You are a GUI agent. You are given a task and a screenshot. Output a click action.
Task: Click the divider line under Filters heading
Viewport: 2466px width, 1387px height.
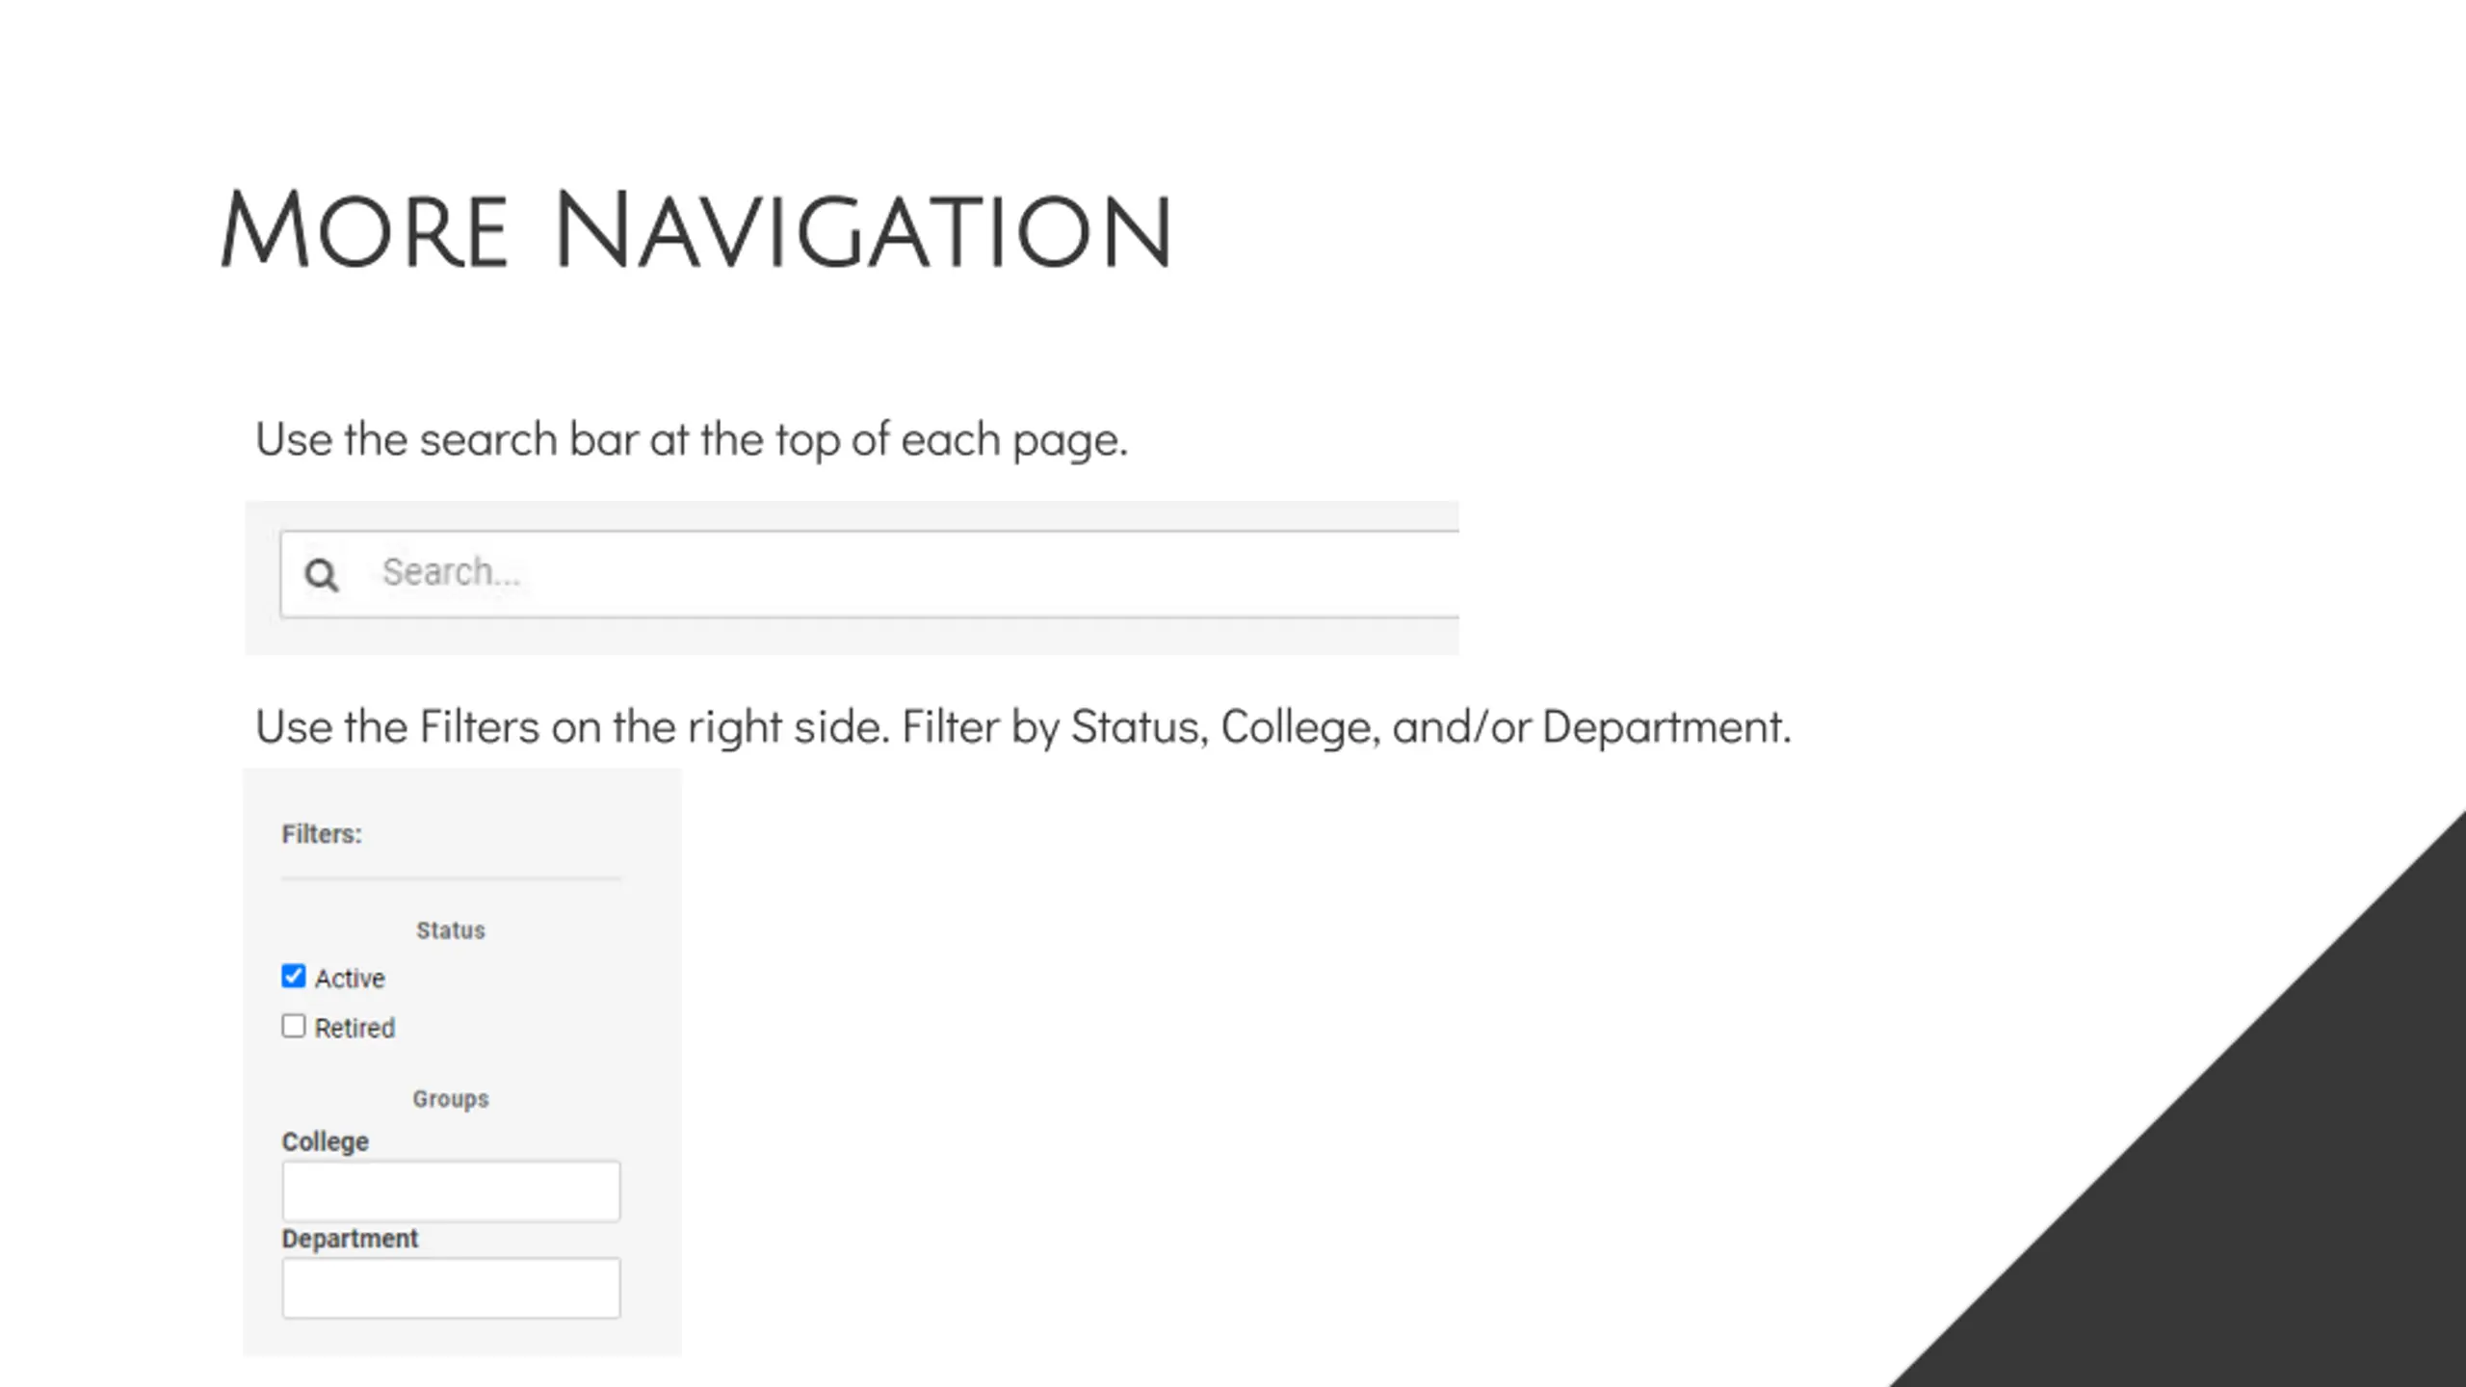point(451,878)
